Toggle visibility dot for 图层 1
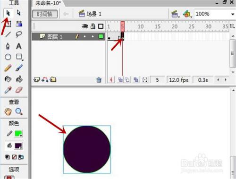Screen dimensions: 236x179 [x=84, y=36]
